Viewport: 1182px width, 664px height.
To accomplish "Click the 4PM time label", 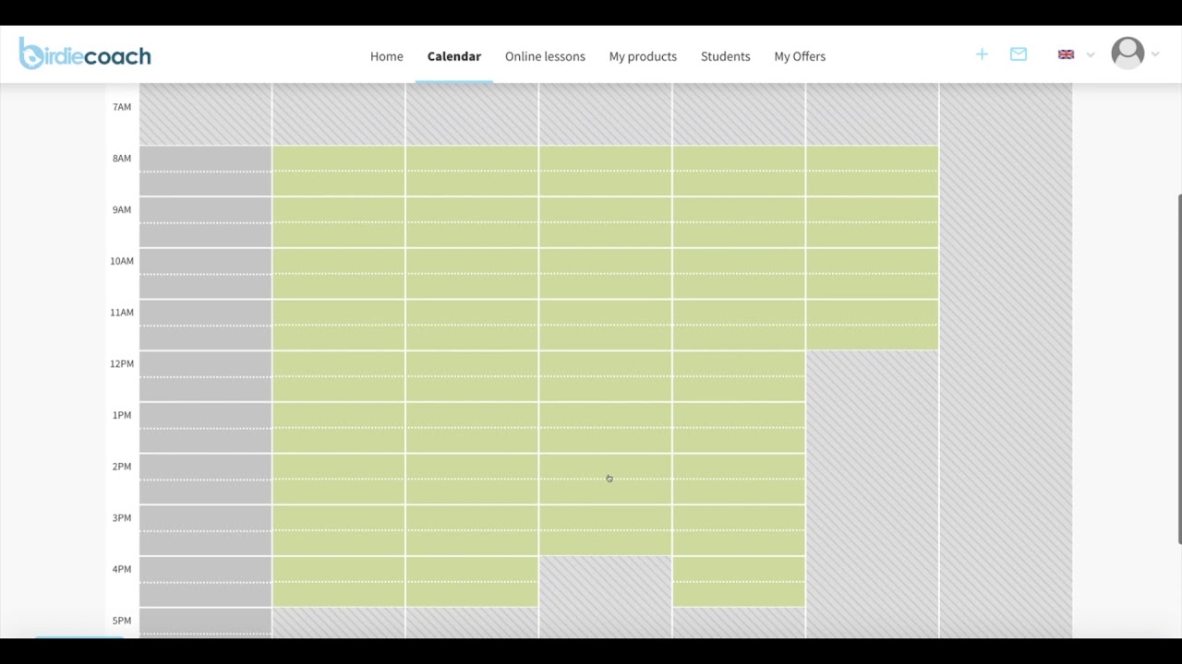I will [122, 569].
